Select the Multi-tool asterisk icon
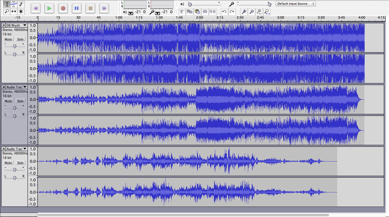 click(x=21, y=11)
